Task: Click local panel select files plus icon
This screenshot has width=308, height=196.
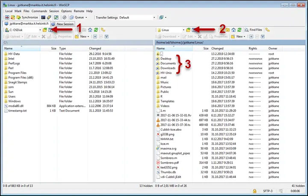Action: tap(95, 36)
